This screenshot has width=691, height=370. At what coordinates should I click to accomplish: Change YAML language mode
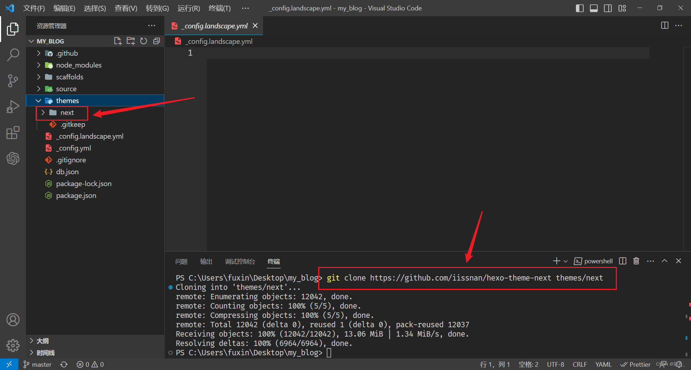(603, 364)
